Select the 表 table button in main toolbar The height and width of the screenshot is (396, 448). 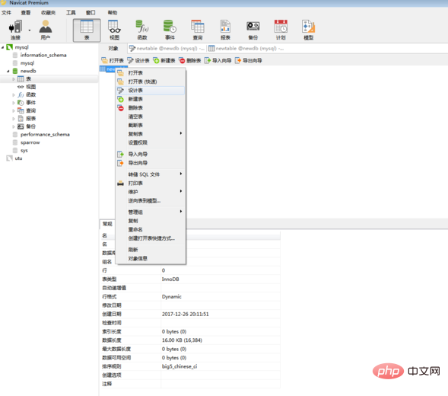click(x=87, y=30)
